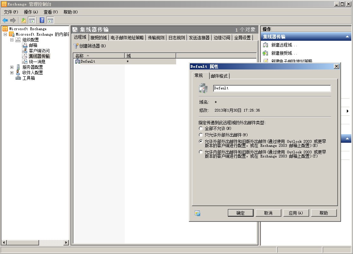
Task: Open the 查看 menu
Action: 51,12
